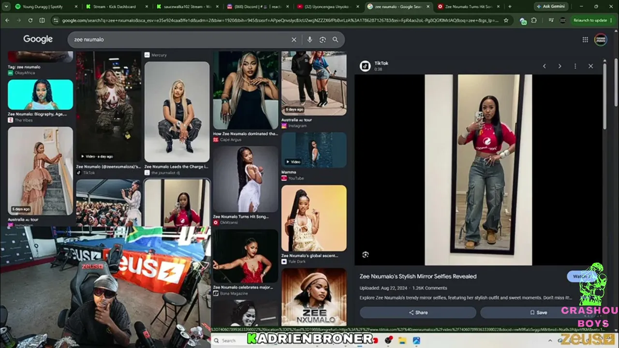Close the image preview panel

click(x=590, y=66)
